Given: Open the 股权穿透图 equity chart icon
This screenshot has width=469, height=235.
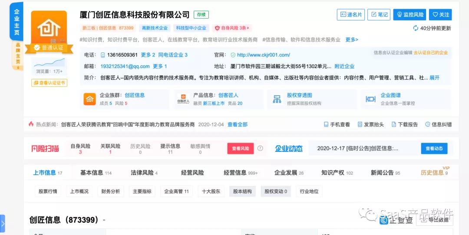Looking at the screenshot, I should (277, 99).
